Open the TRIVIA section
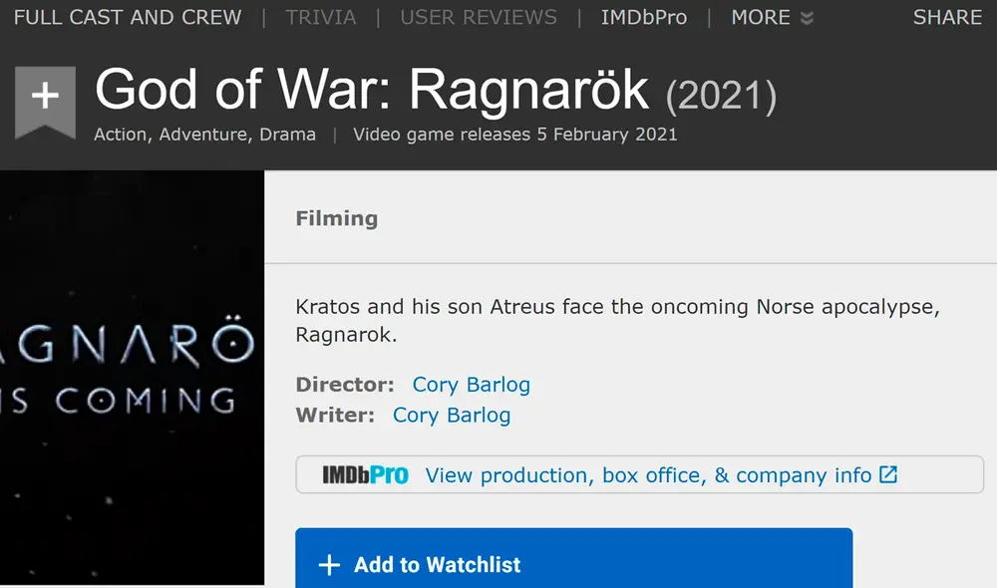 click(320, 17)
